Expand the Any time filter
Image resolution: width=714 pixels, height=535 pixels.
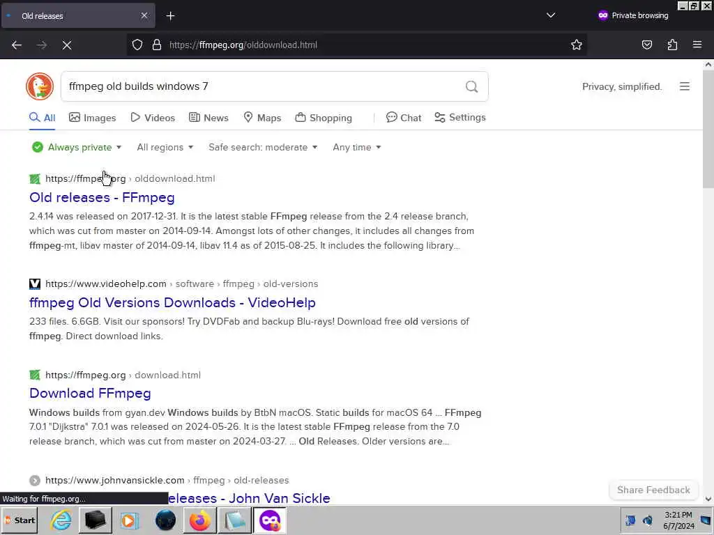[x=356, y=148]
